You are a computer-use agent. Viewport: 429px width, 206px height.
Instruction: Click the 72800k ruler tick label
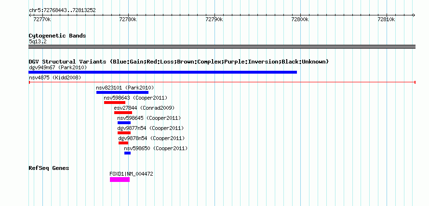pyautogui.click(x=300, y=20)
